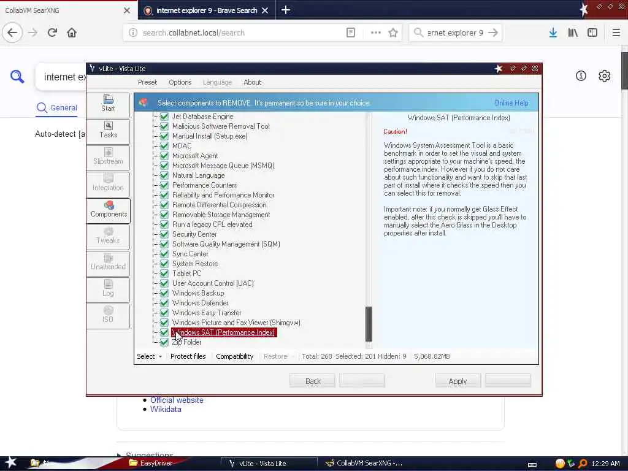Open the ISO section icon
628x471 pixels.
tap(108, 315)
